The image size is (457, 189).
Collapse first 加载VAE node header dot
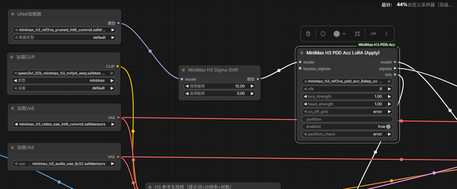coord(13,108)
